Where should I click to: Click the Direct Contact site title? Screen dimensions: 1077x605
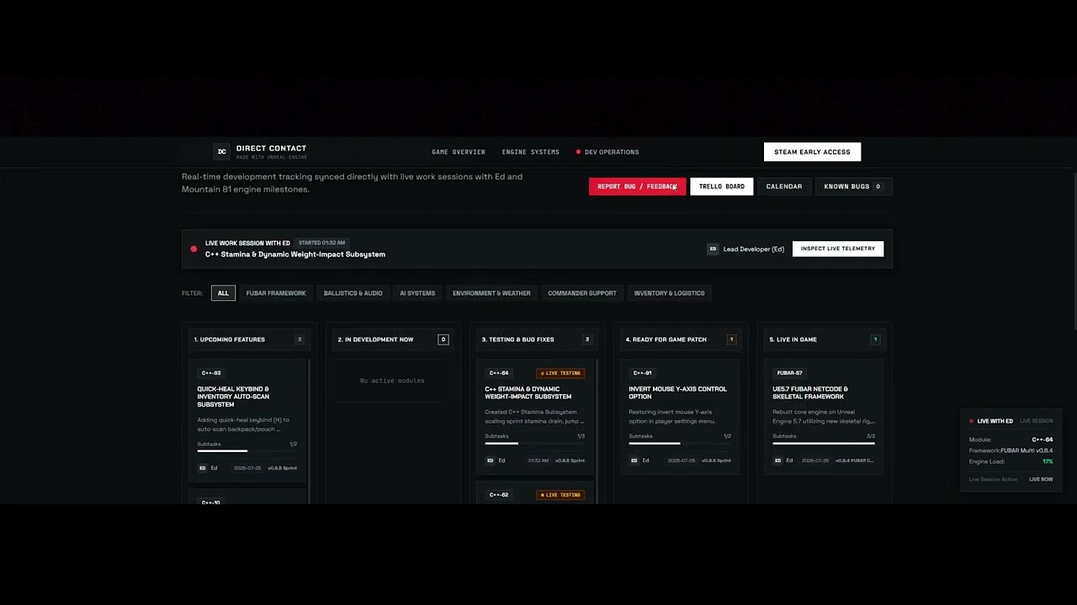click(x=271, y=149)
